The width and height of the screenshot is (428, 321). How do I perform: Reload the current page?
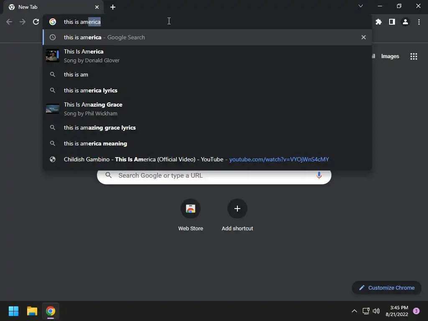tap(36, 22)
